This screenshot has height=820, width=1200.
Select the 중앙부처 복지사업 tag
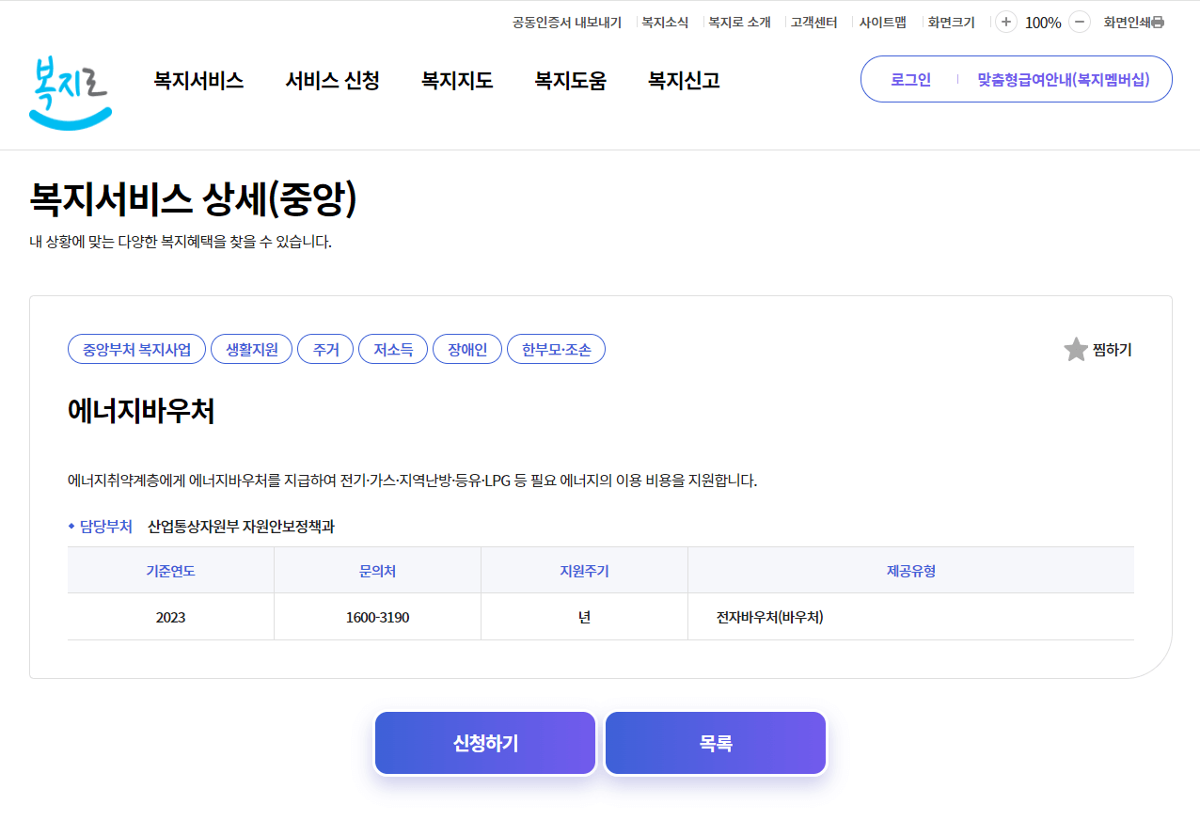136,349
